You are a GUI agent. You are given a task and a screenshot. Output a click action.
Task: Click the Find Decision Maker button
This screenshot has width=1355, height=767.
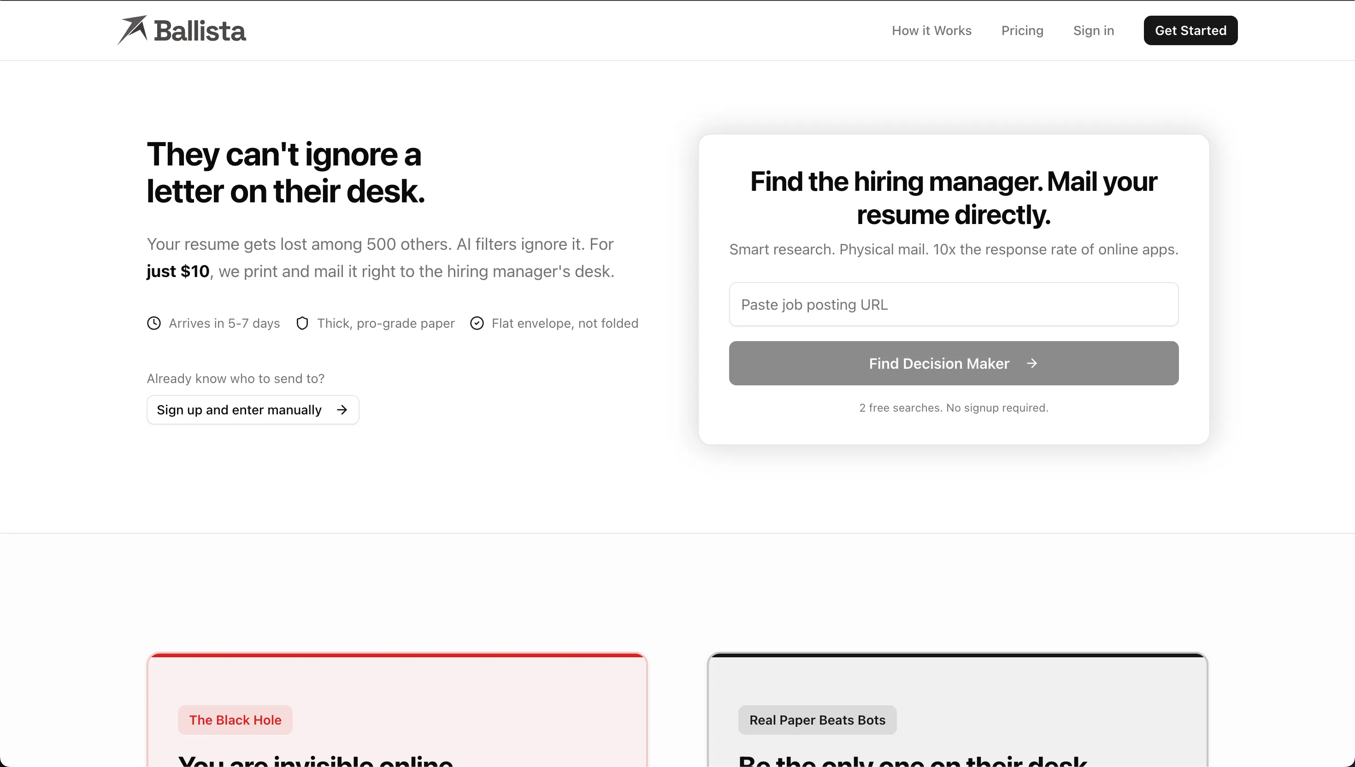click(x=938, y=364)
